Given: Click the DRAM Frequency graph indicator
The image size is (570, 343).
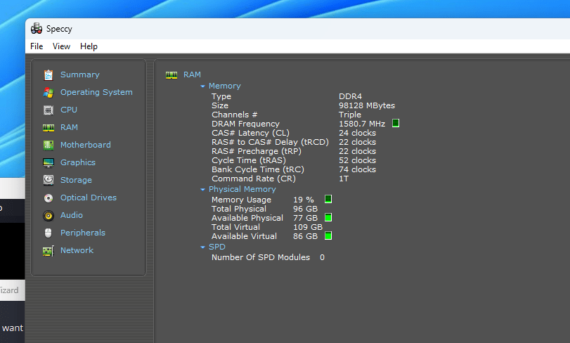Looking at the screenshot, I should (396, 123).
